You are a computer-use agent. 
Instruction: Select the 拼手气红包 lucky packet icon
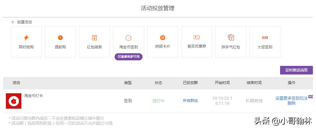pos(231,38)
